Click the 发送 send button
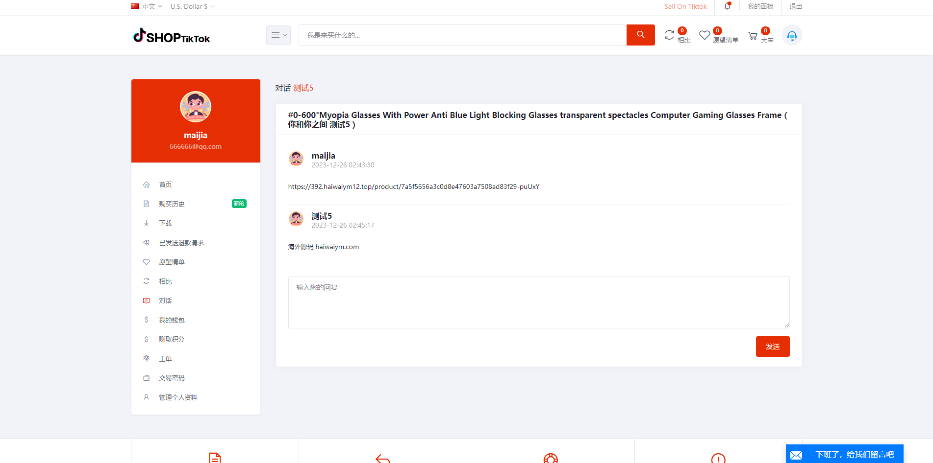 point(772,347)
